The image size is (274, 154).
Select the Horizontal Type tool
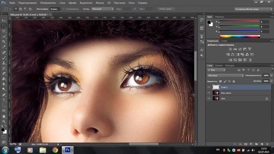[x=4, y=100]
